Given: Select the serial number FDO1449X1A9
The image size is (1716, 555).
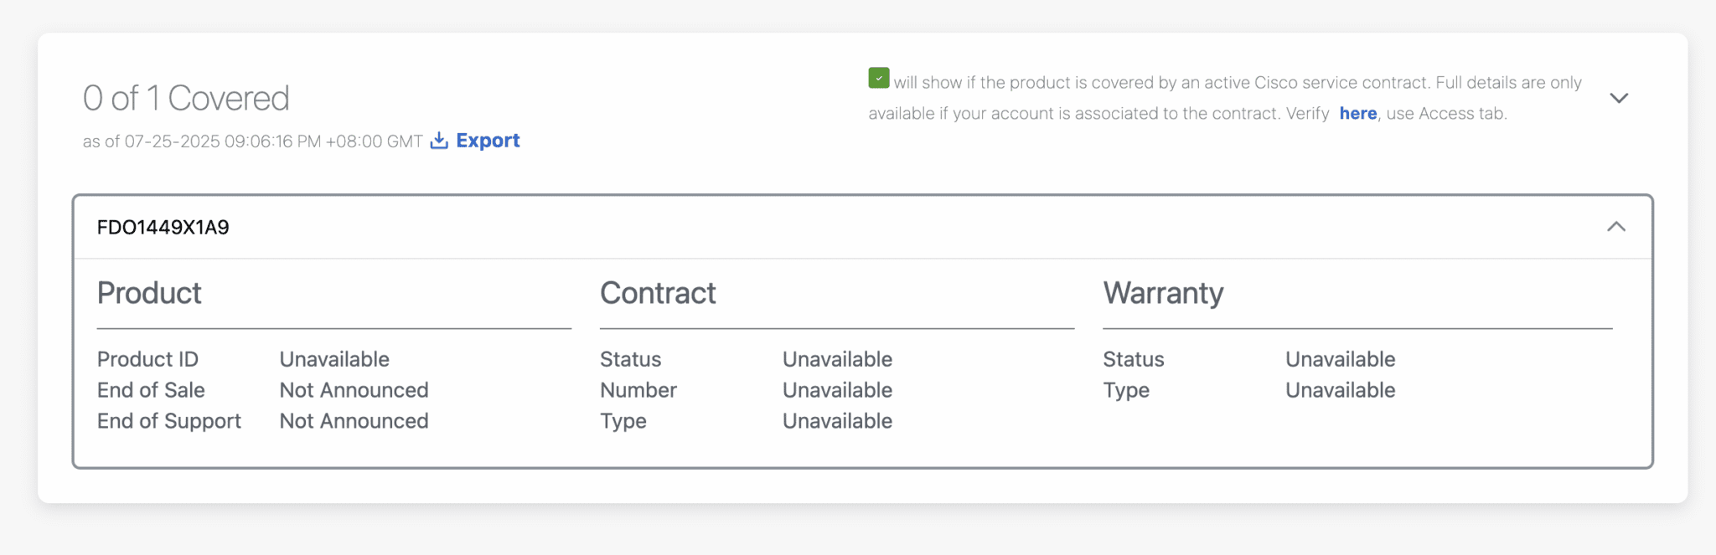Looking at the screenshot, I should click(x=163, y=228).
